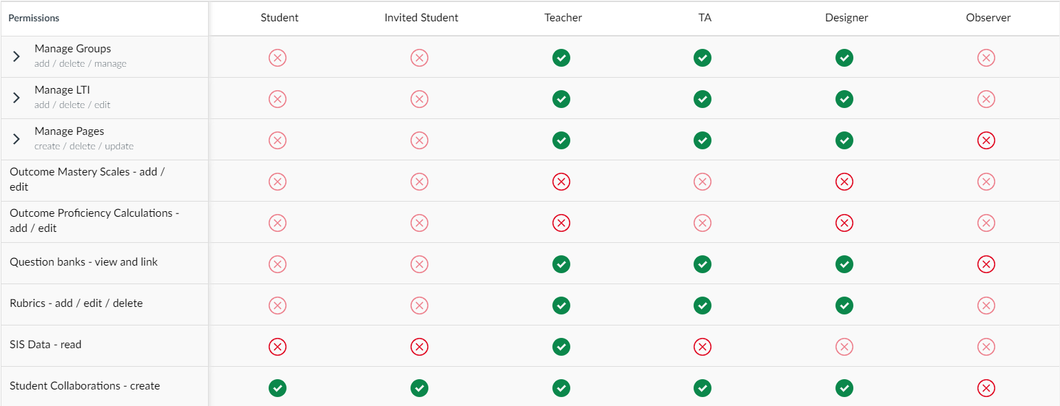Click Teacher's Manage Groups enabled checkmark
Image resolution: width=1060 pixels, height=406 pixels.
561,58
